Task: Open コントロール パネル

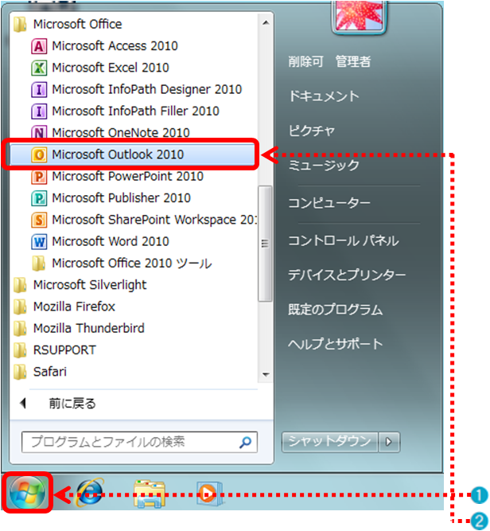Action: [344, 240]
